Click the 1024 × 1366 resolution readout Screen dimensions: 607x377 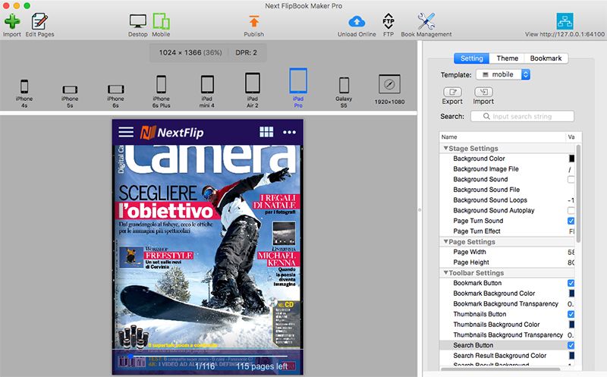pyautogui.click(x=190, y=52)
